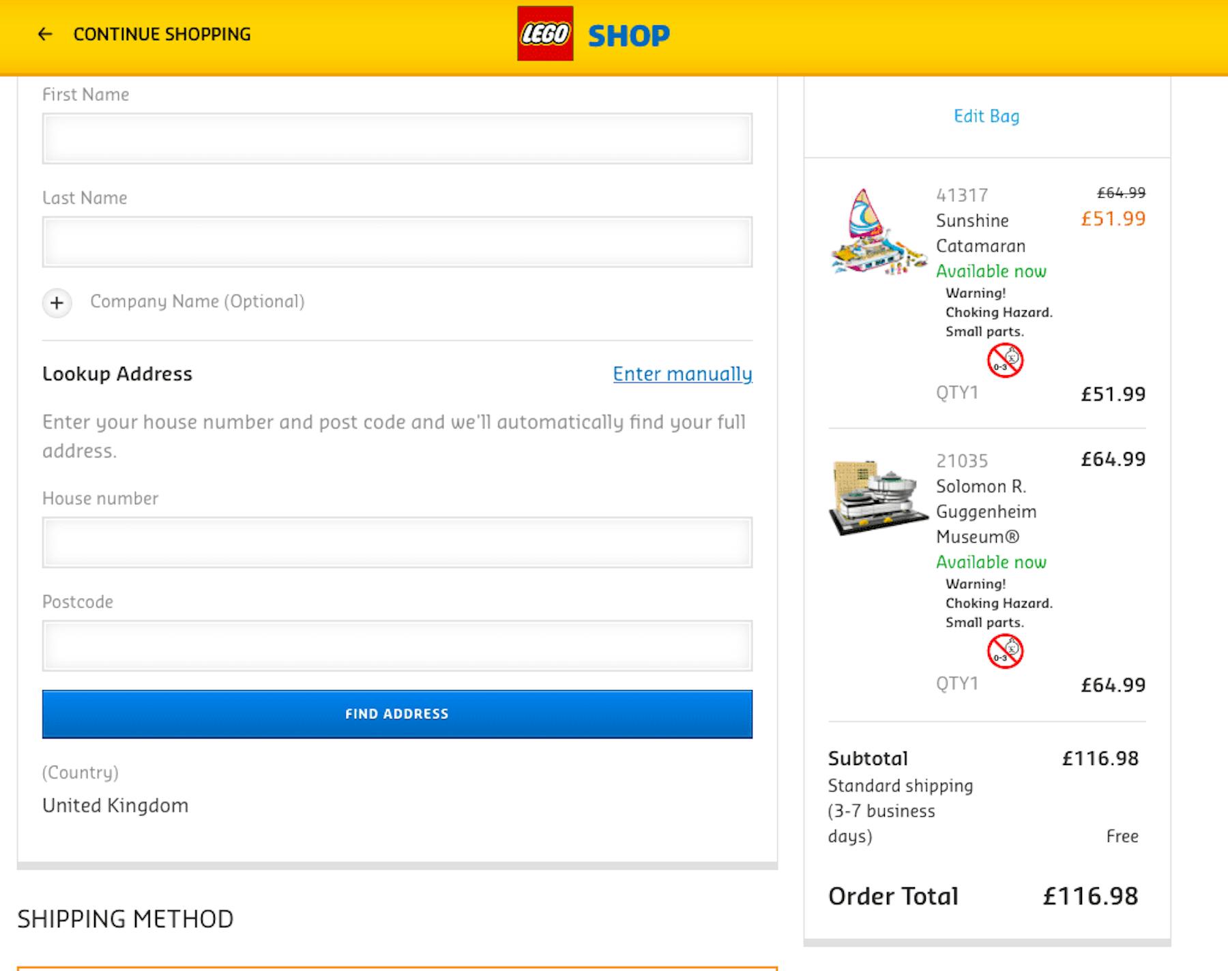Click the Sunshine Catamaran age warning icon
Viewport: 1228px width, 971px height.
pyautogui.click(x=1005, y=360)
